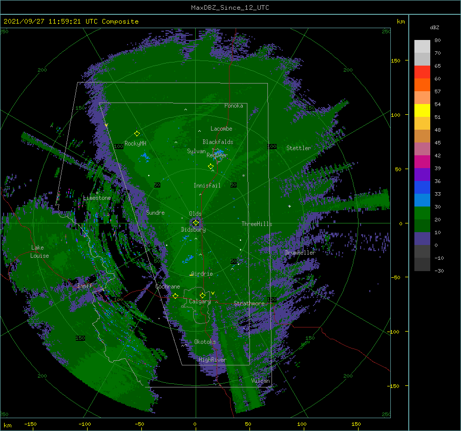Click the Lake Louise label
461x431 pixels.
[39, 252]
